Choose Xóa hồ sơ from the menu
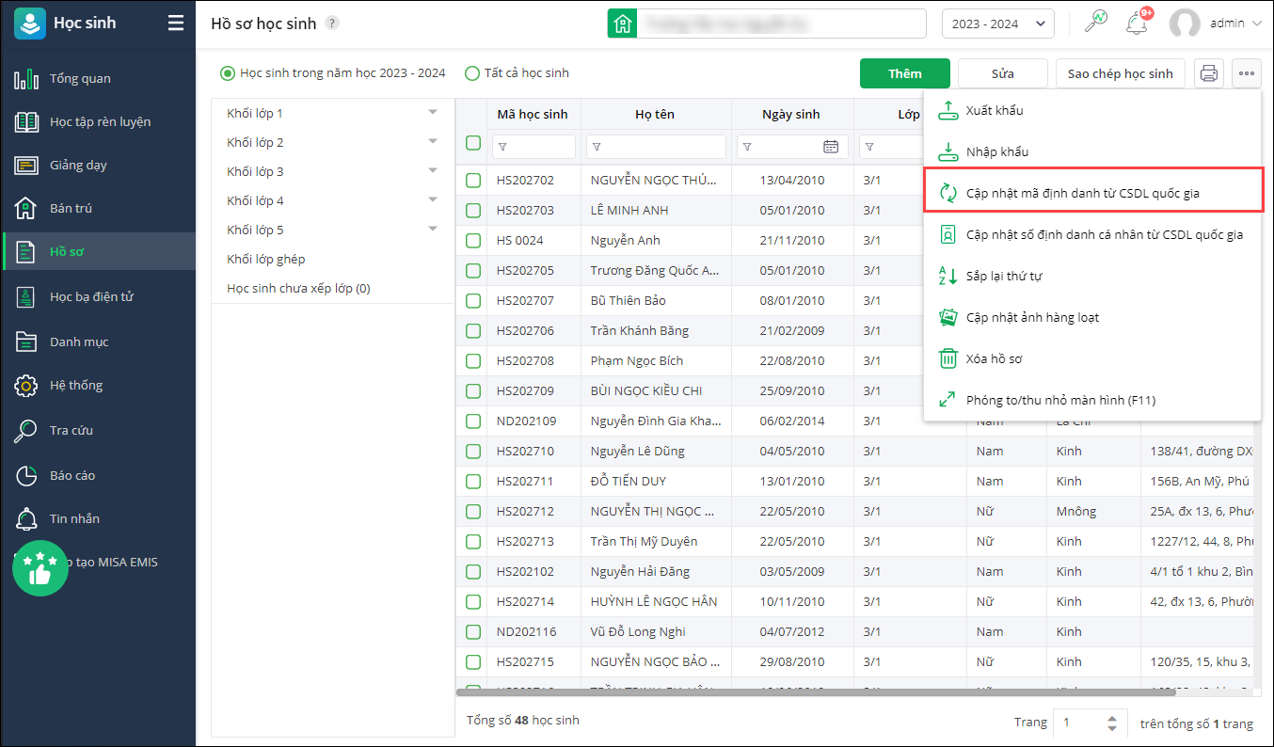The height and width of the screenshot is (747, 1274). 1091,358
